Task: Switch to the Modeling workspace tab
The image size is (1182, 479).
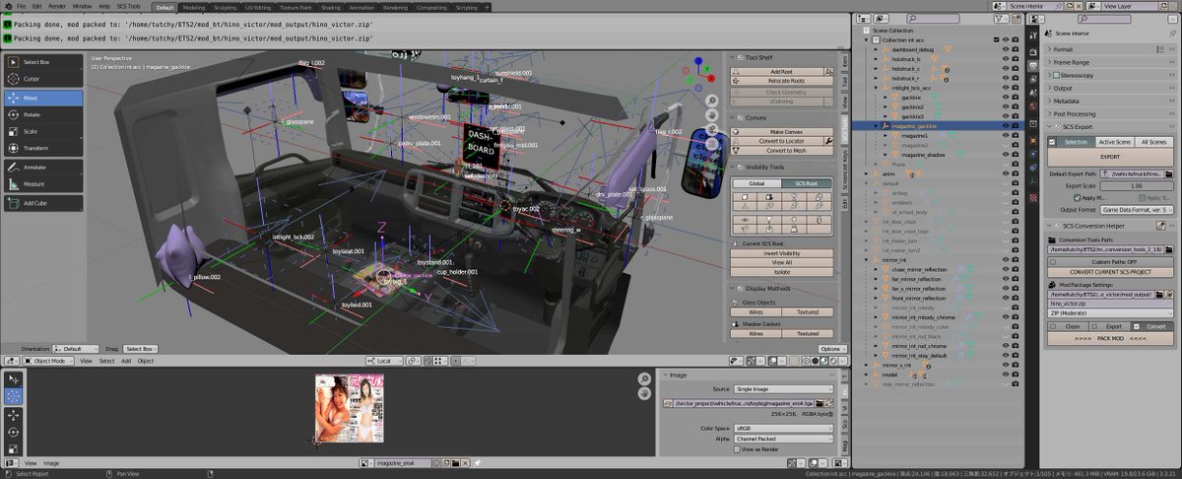Action: point(194,7)
